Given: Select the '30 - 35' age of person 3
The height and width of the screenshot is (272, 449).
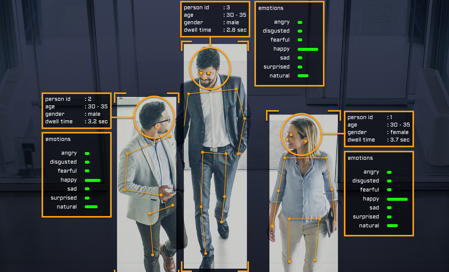Looking at the screenshot, I should (236, 15).
